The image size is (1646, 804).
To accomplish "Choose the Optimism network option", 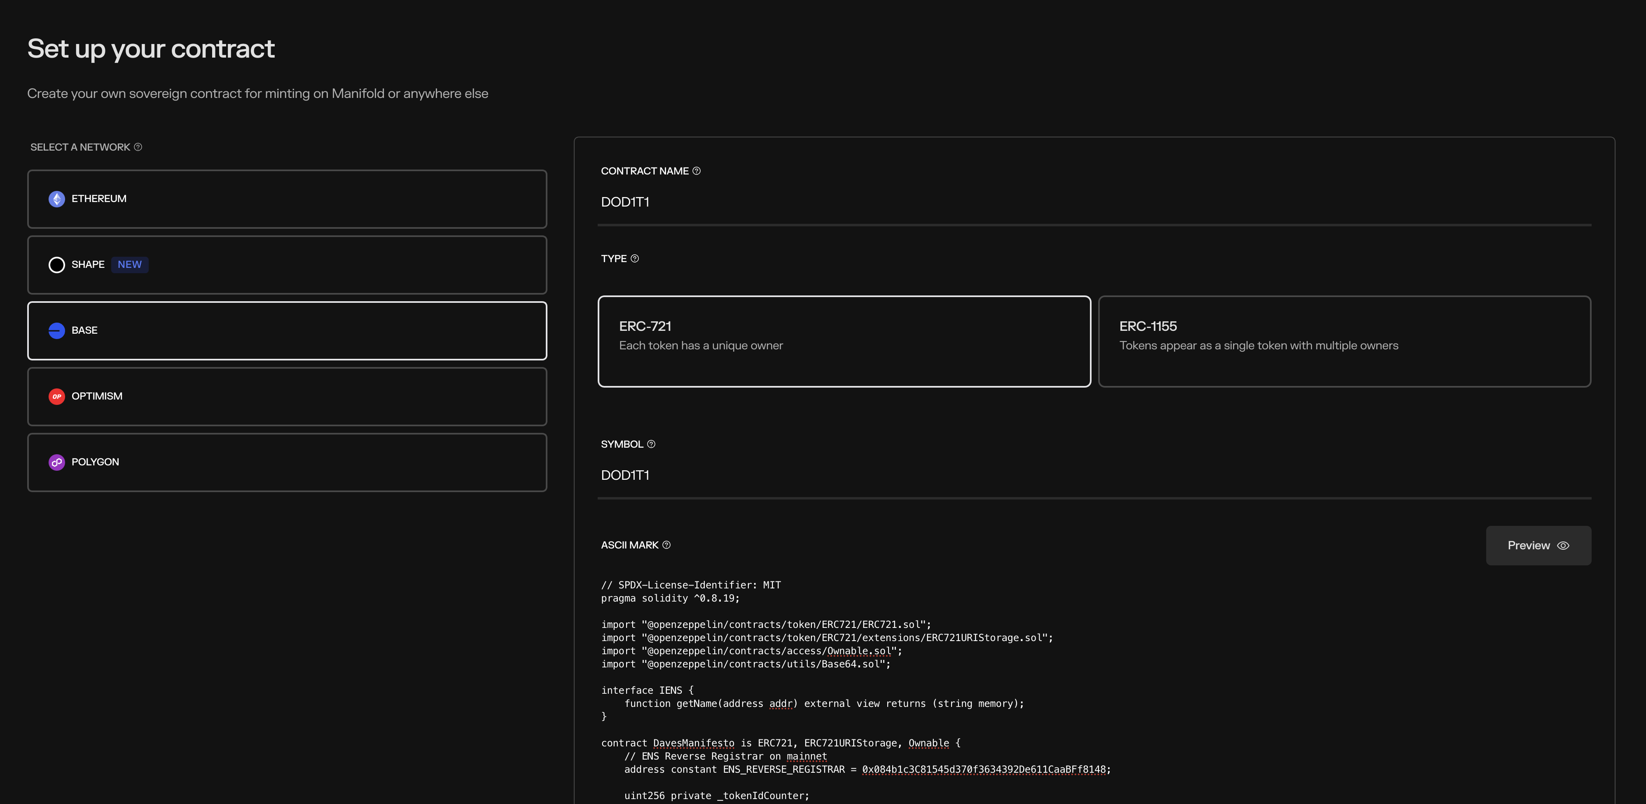I will (287, 396).
